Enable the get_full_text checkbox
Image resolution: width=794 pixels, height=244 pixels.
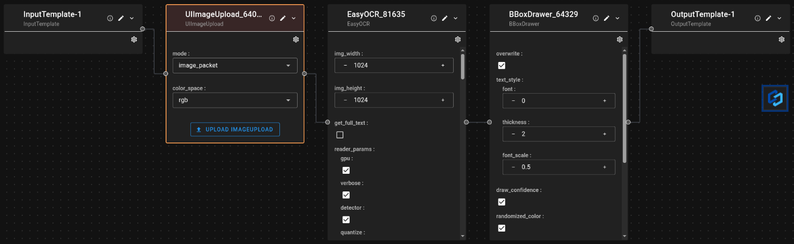340,135
